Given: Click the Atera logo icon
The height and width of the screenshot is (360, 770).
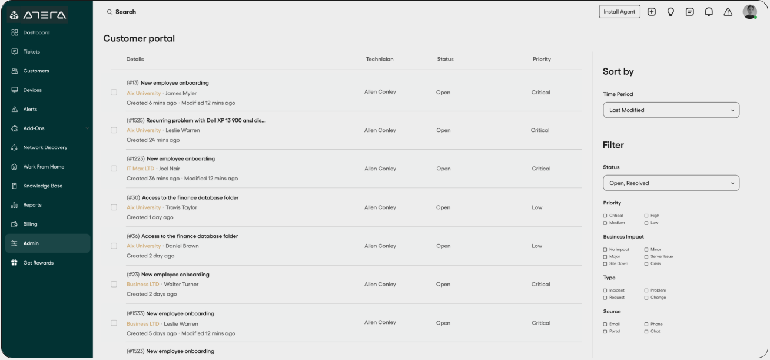Looking at the screenshot, I should [x=14, y=15].
